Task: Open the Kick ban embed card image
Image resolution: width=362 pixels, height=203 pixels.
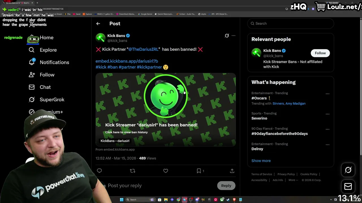Action: point(166,110)
